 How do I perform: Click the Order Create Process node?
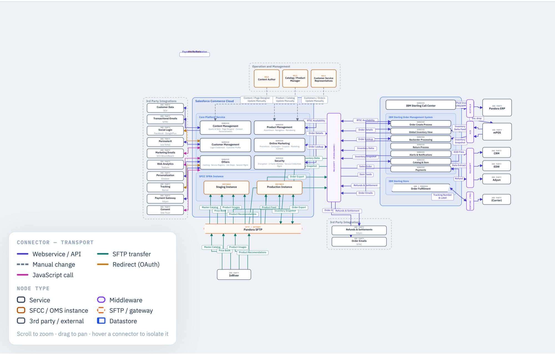click(x=421, y=124)
